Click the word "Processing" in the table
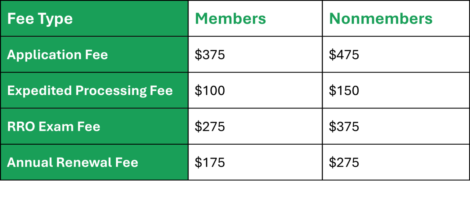Screen dimensions: 470x198 111,91
